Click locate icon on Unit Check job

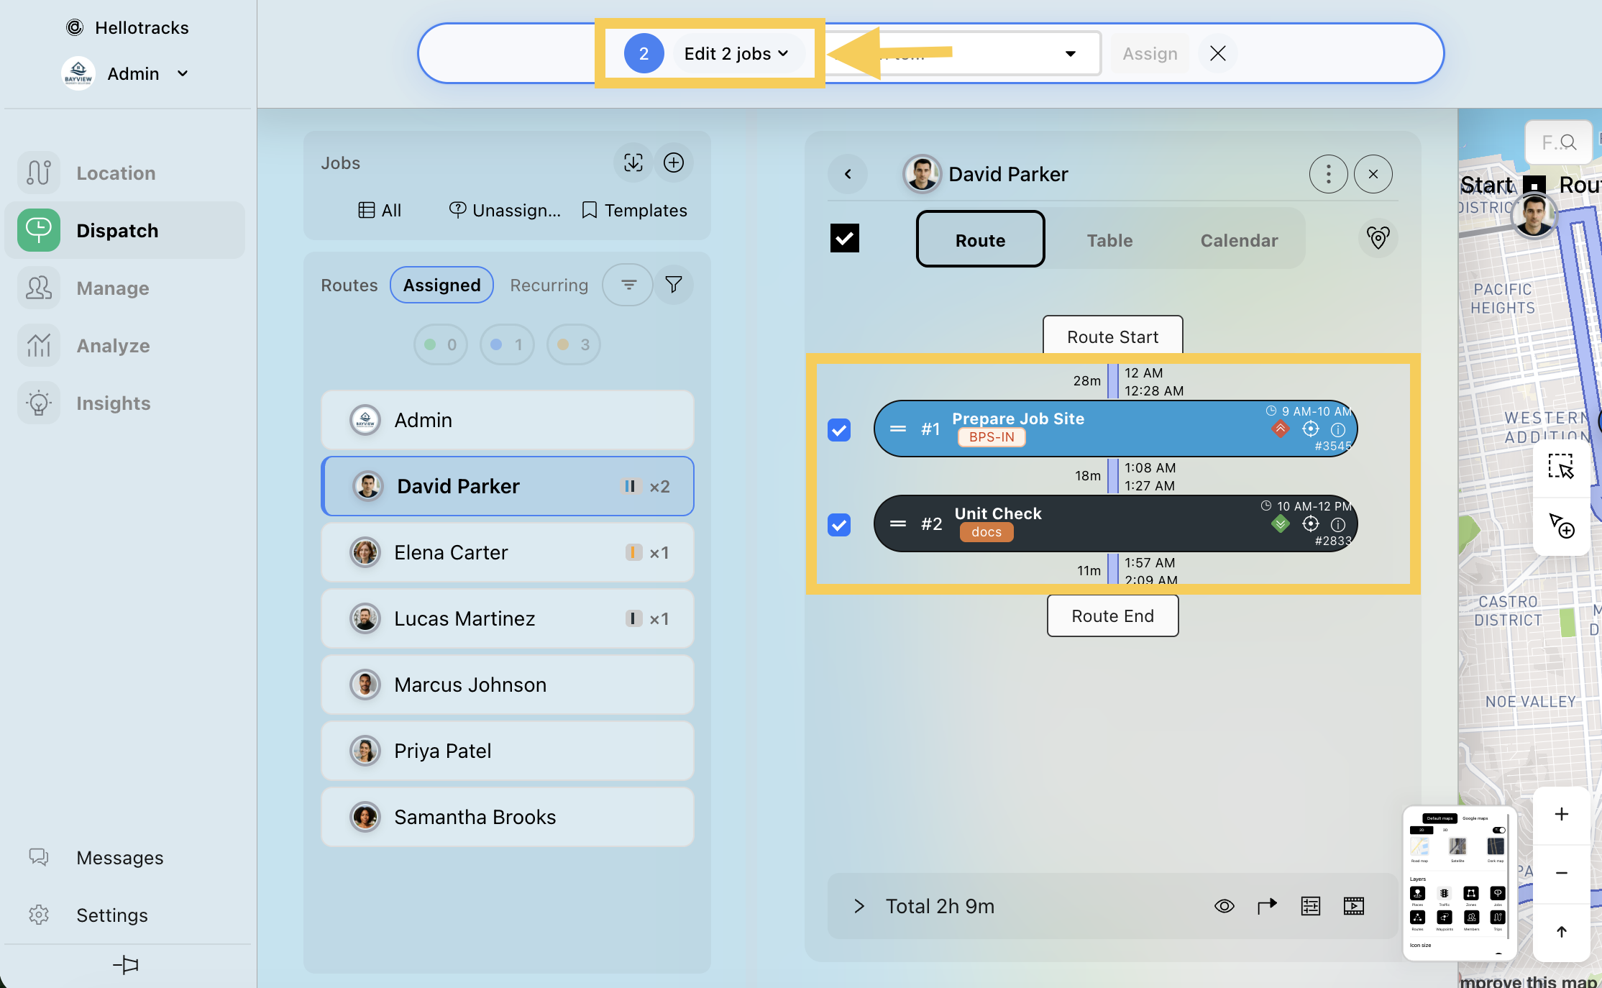pyautogui.click(x=1310, y=524)
